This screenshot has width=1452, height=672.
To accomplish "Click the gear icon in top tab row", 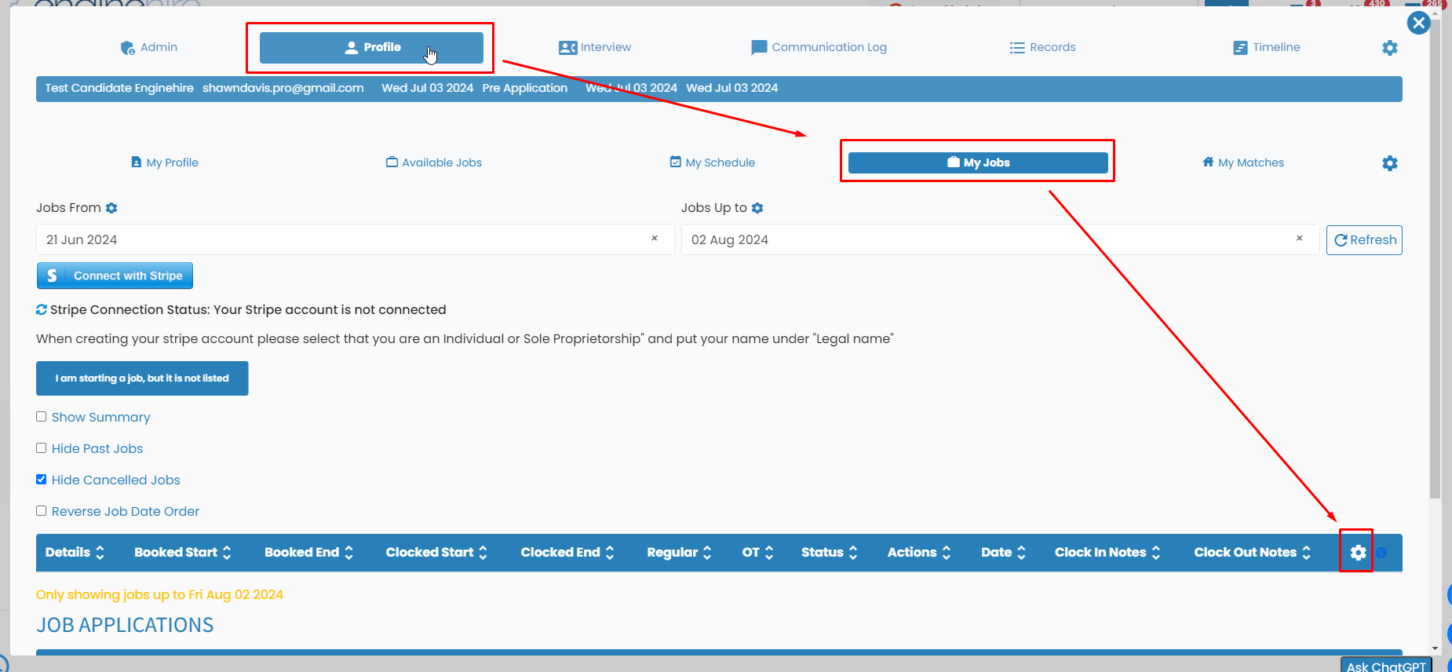I will (1389, 48).
